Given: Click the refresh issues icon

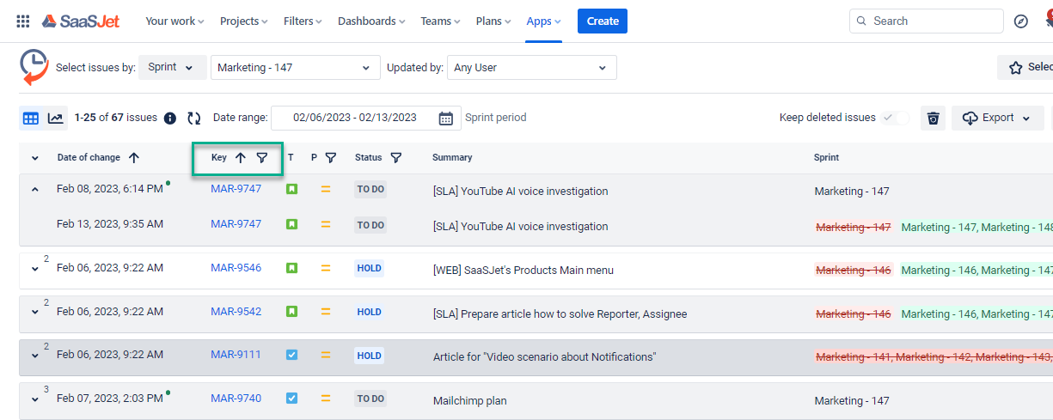Looking at the screenshot, I should click(193, 119).
